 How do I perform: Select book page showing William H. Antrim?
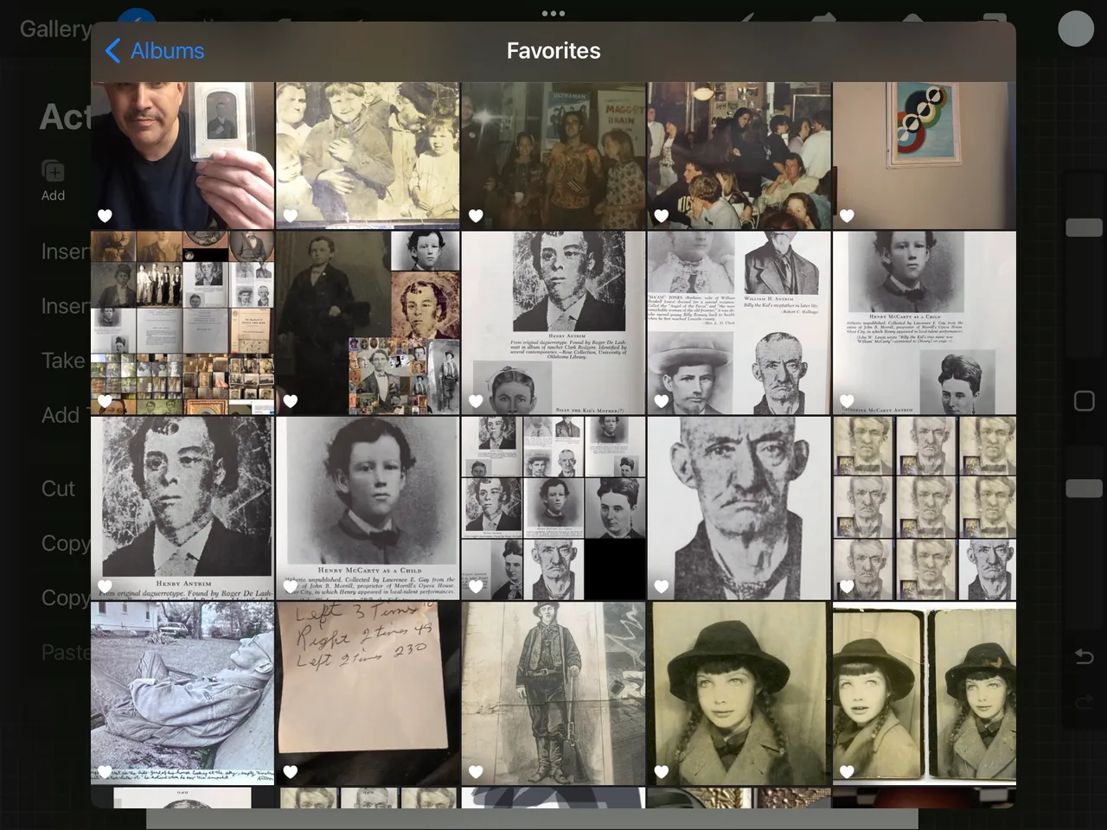click(739, 322)
